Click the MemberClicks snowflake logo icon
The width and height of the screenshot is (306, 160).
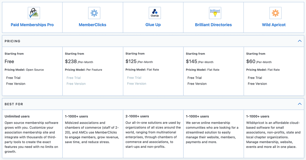pyautogui.click(x=94, y=13)
